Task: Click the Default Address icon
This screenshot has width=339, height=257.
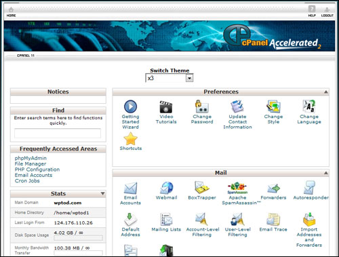Action: (x=130, y=219)
